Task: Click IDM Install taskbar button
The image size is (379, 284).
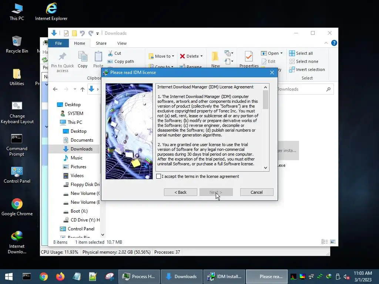Action: 224,277
